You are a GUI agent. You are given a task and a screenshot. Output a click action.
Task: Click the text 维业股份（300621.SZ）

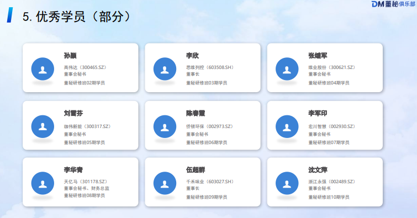[x=332, y=67]
